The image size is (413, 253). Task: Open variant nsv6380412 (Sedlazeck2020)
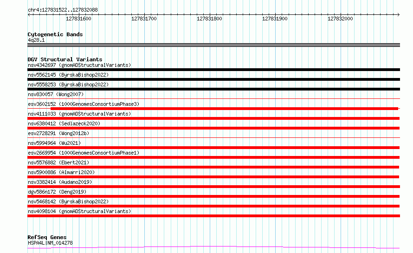64,123
